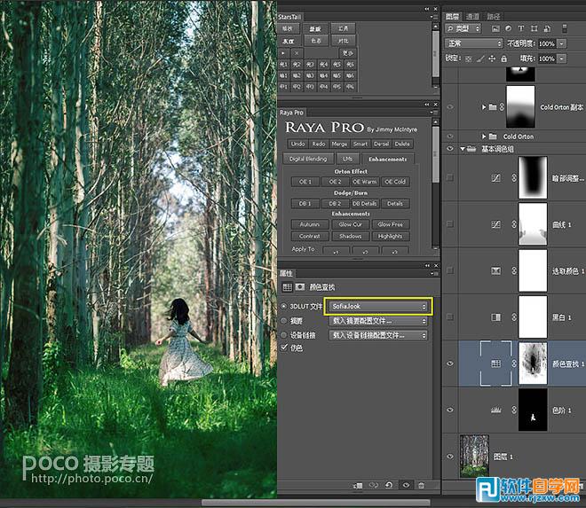586x508 pixels.
Task: Click the DB Details button
Action: tap(364, 203)
